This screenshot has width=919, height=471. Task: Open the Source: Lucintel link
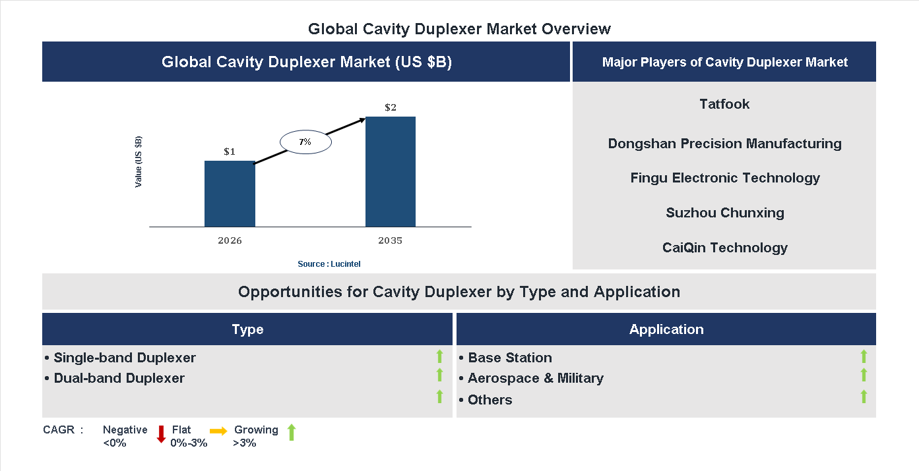tap(329, 263)
